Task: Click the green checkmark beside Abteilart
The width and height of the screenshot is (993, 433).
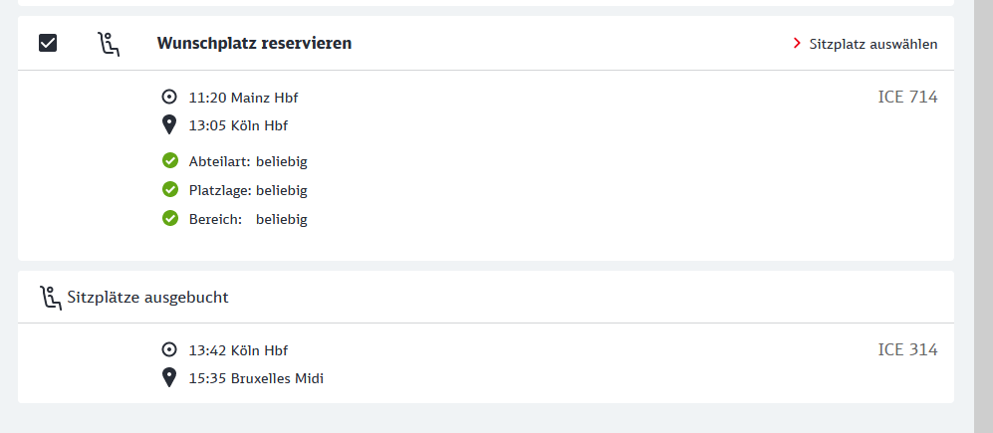Action: point(170,160)
